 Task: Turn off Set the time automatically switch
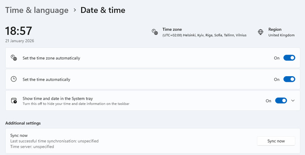pos(289,79)
